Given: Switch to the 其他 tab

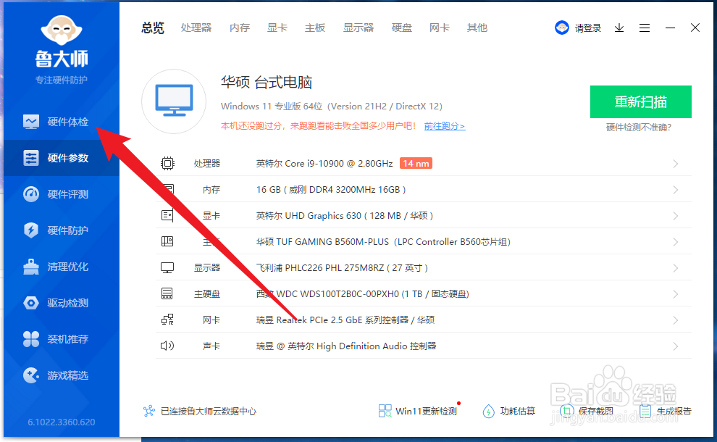Looking at the screenshot, I should tap(477, 28).
